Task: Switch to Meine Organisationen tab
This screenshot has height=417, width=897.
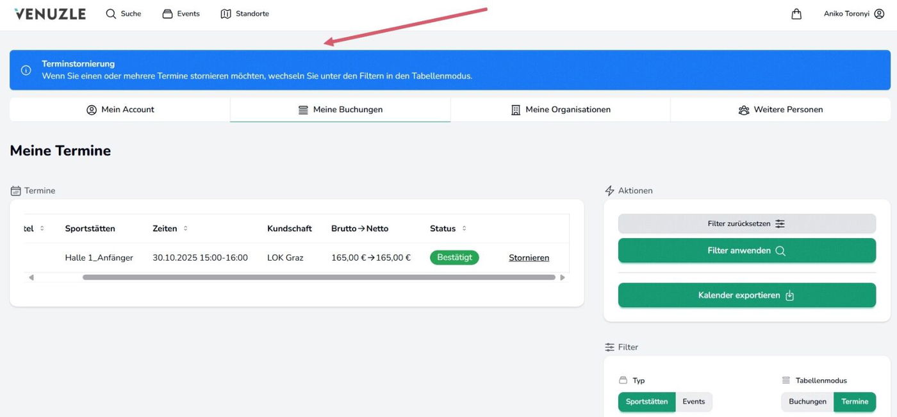Action: point(561,110)
